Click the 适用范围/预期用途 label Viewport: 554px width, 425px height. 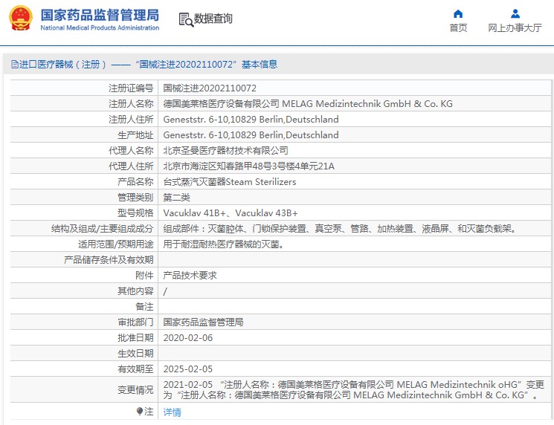pos(116,244)
